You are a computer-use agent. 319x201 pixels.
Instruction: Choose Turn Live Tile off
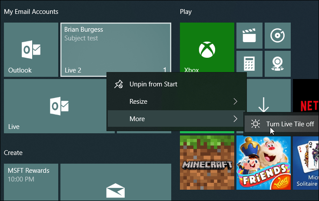(x=282, y=124)
